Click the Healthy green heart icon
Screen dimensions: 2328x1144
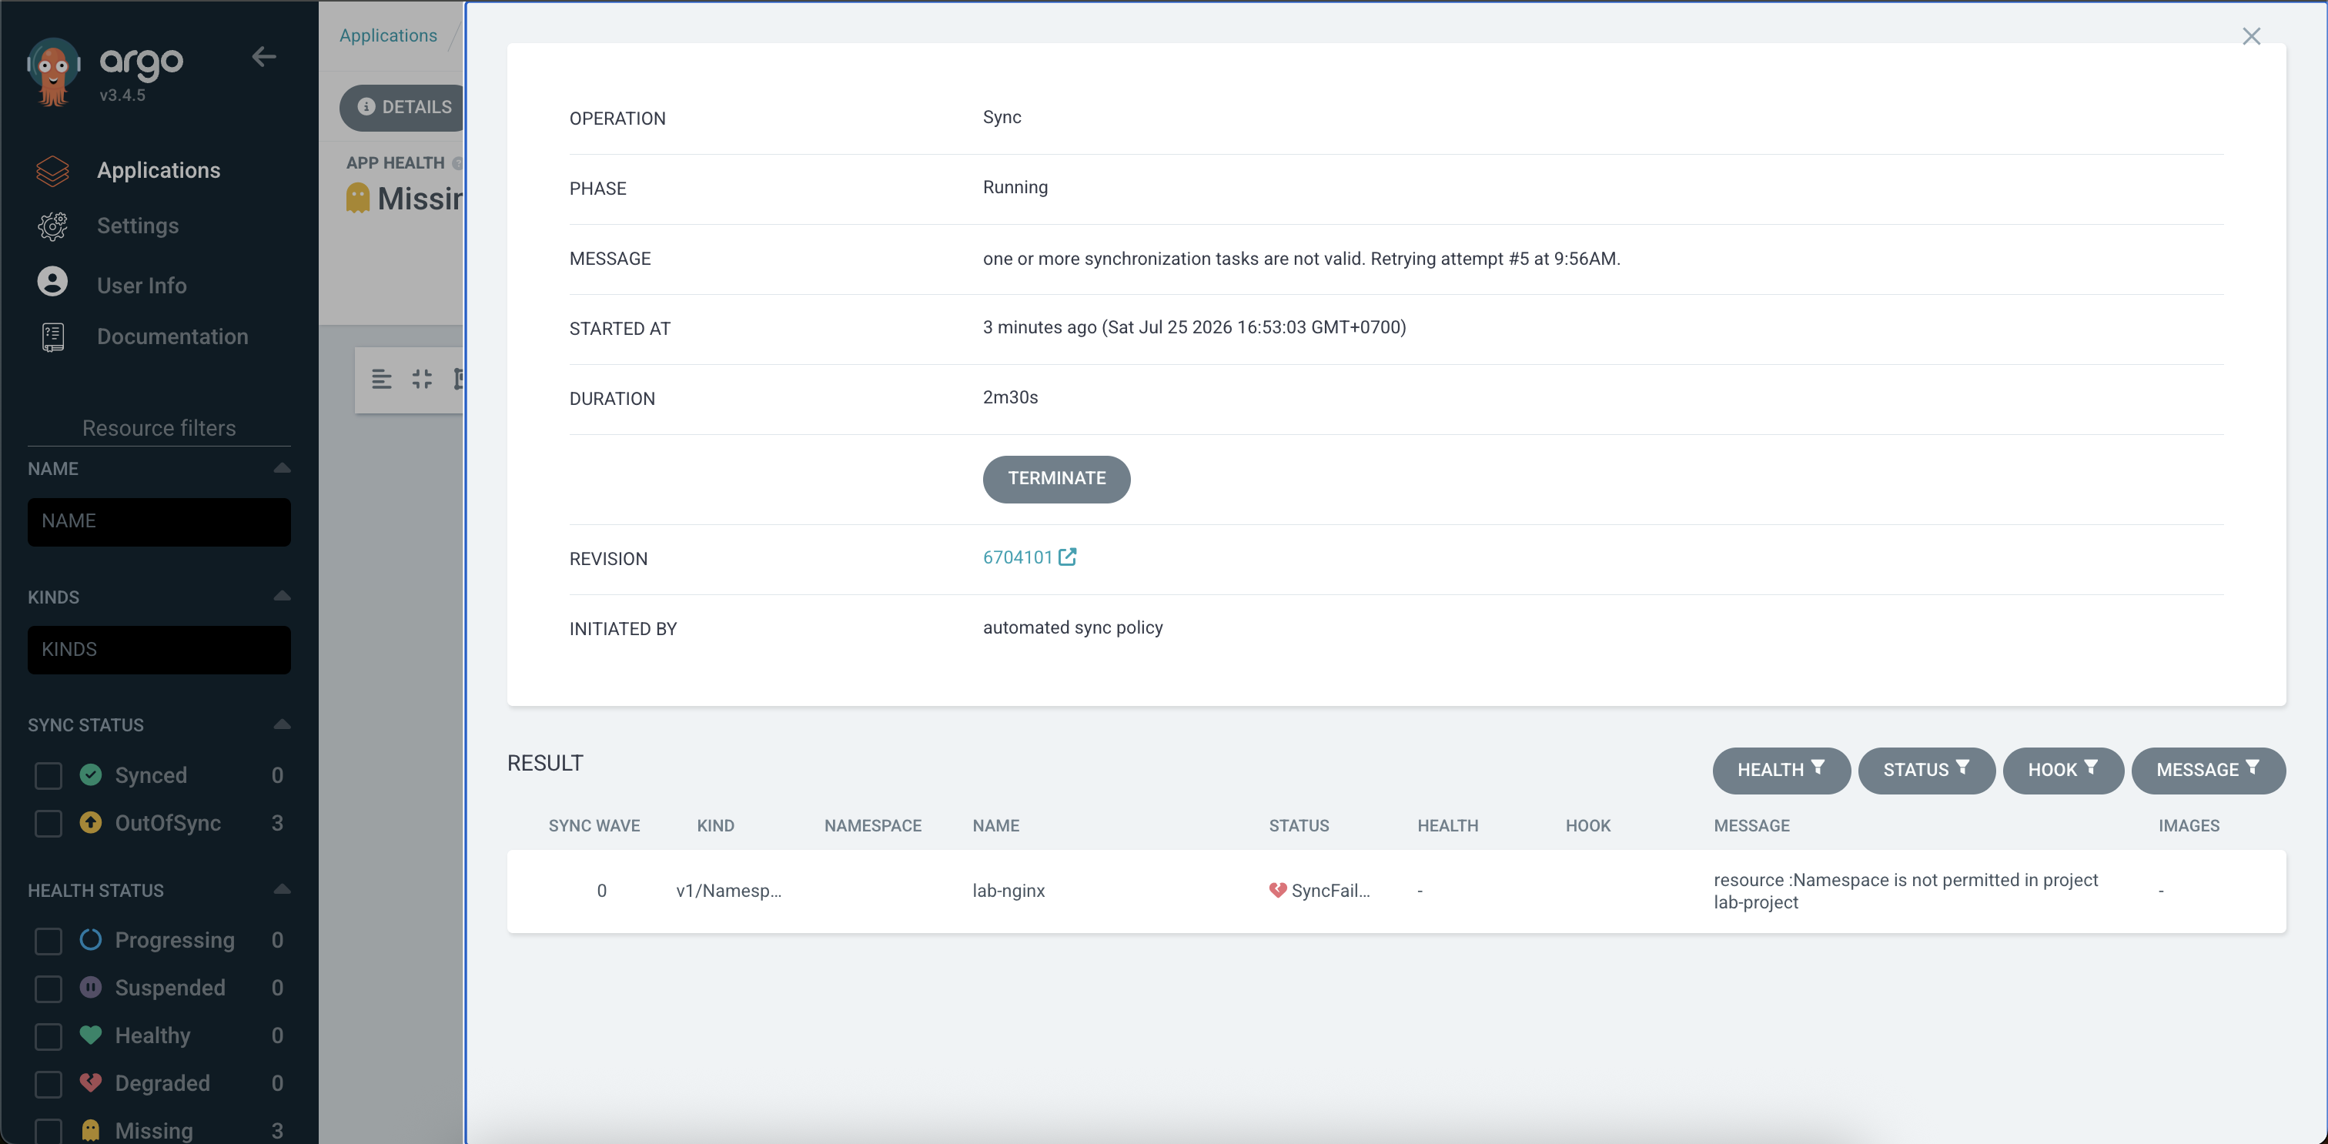coord(90,1035)
